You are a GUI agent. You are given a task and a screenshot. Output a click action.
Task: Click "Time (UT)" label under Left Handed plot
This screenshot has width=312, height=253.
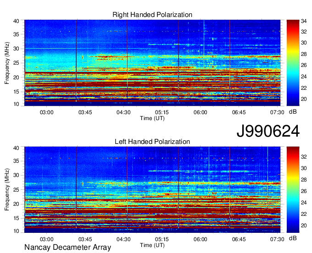[x=152, y=245]
